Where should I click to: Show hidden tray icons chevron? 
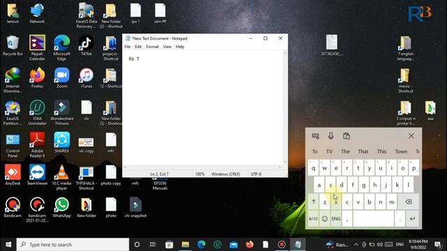click(356, 245)
